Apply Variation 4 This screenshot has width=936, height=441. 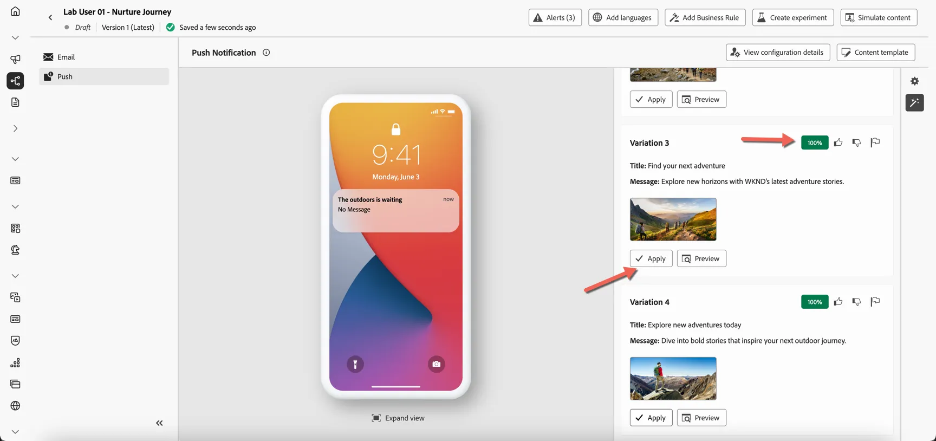(651, 418)
